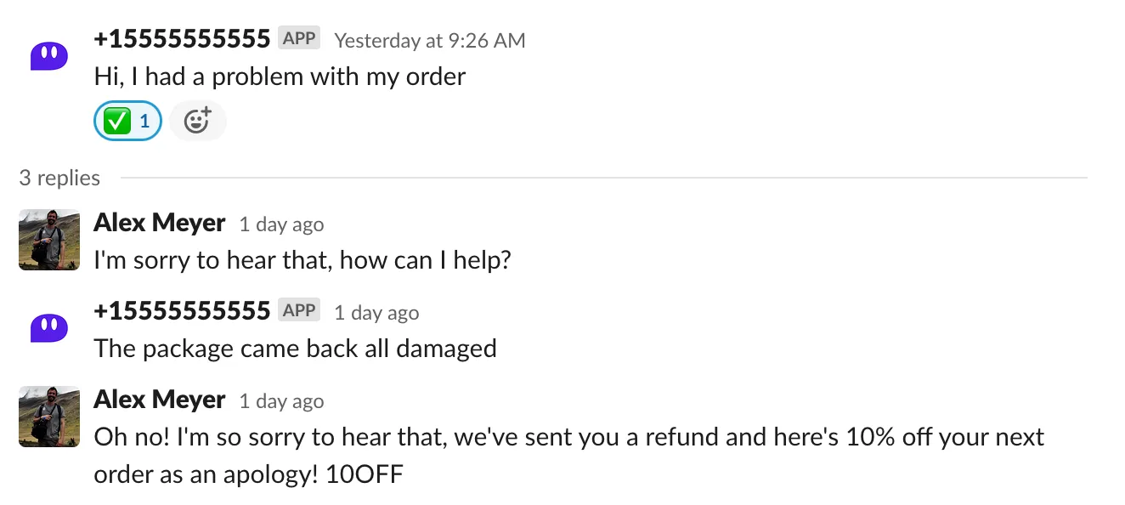Click the APP badge on the damaged package reply
The image size is (1125, 505).
click(298, 309)
